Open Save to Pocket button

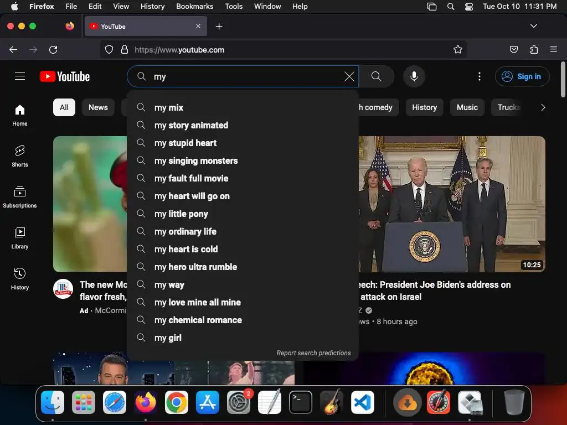[513, 49]
